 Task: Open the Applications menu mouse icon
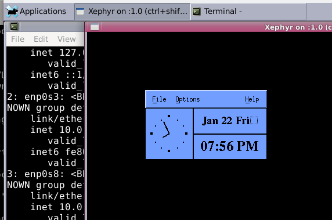(x=12, y=12)
